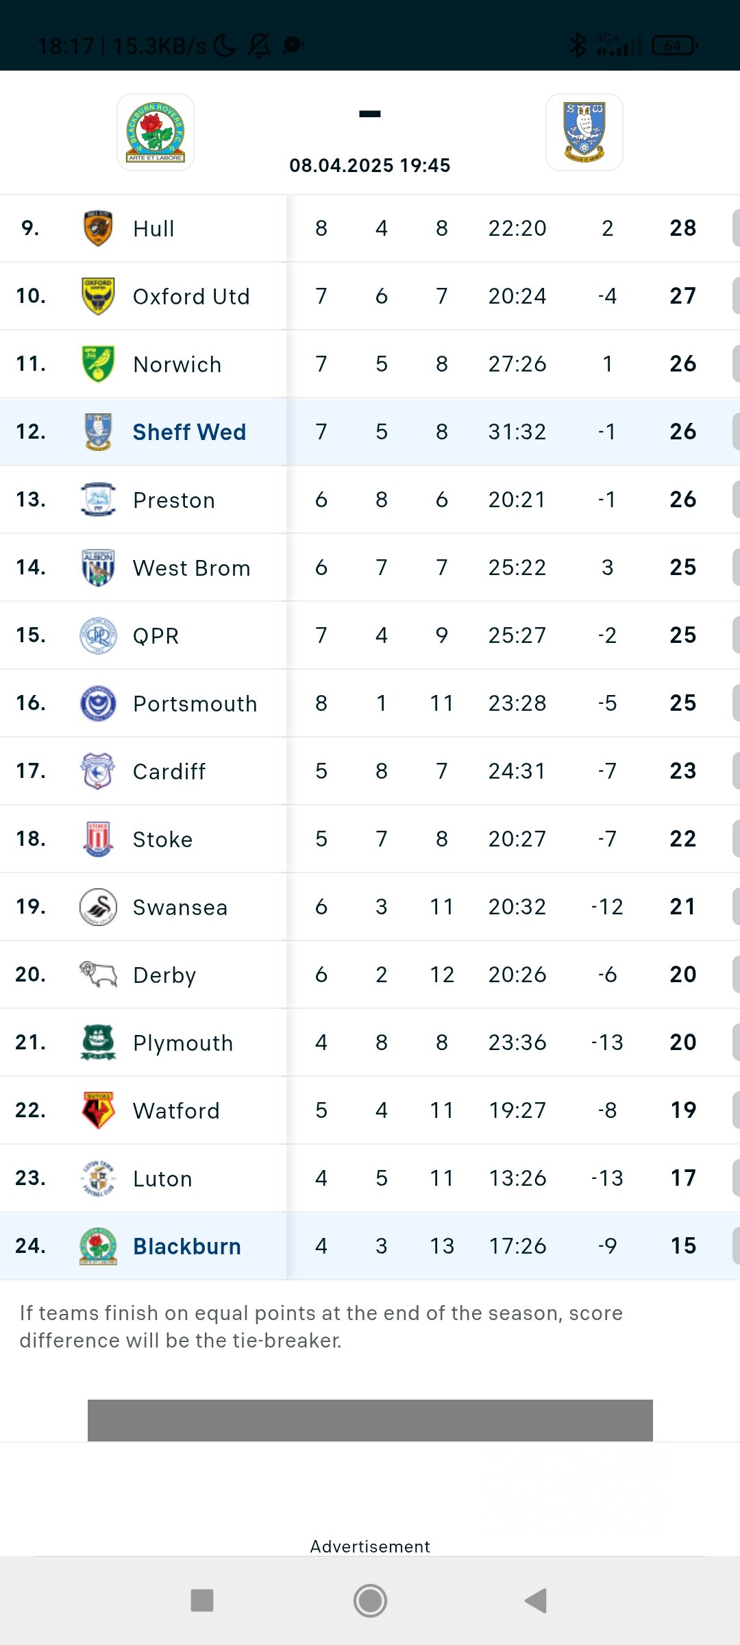The height and width of the screenshot is (1645, 740).
Task: Tap the Derby ram logo
Action: tap(98, 975)
